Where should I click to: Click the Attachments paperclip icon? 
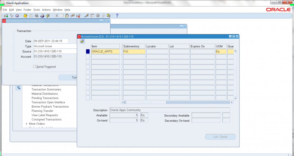point(103,16)
